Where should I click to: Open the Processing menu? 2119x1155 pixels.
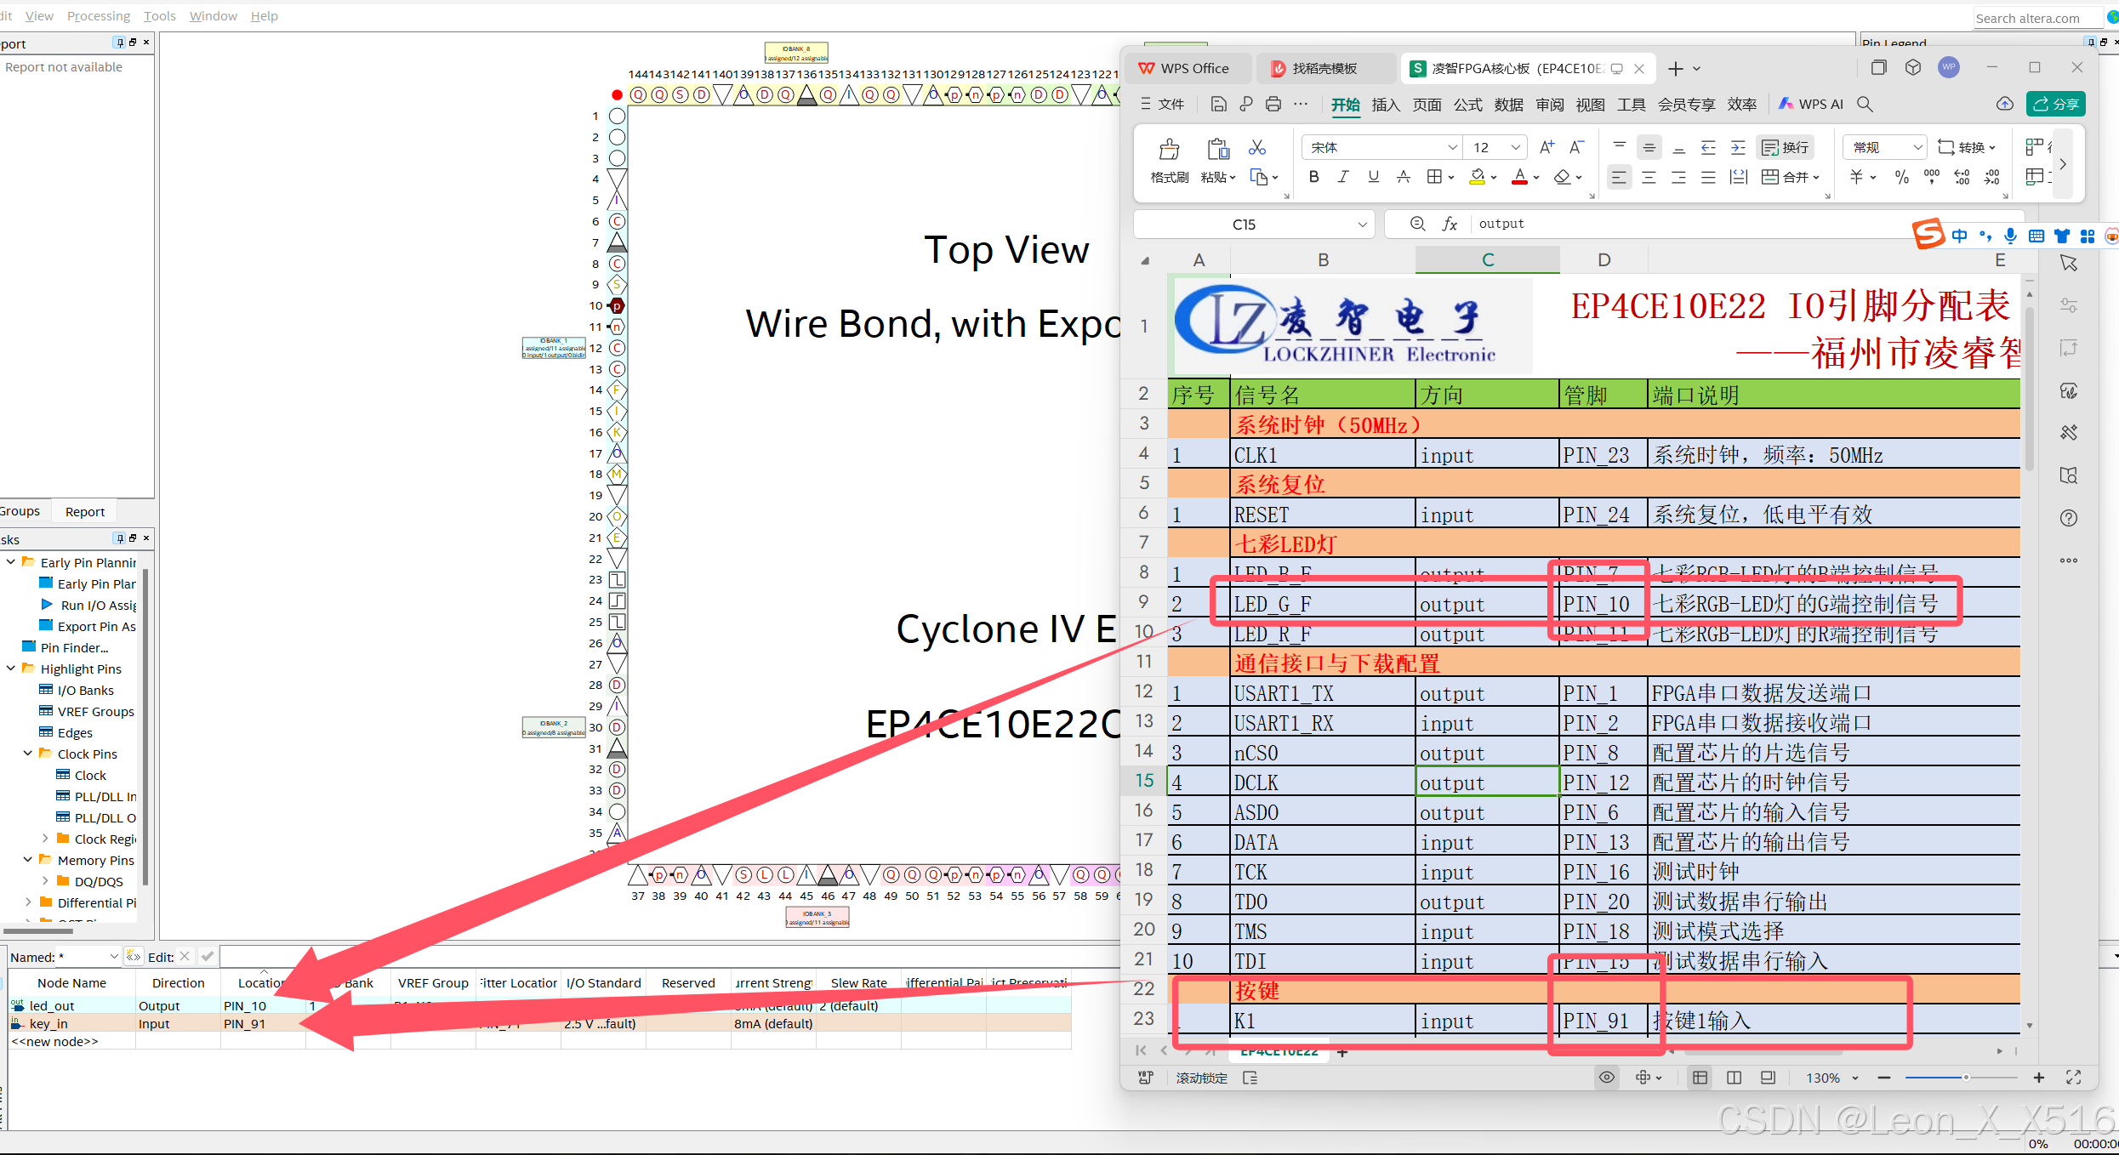[x=99, y=16]
